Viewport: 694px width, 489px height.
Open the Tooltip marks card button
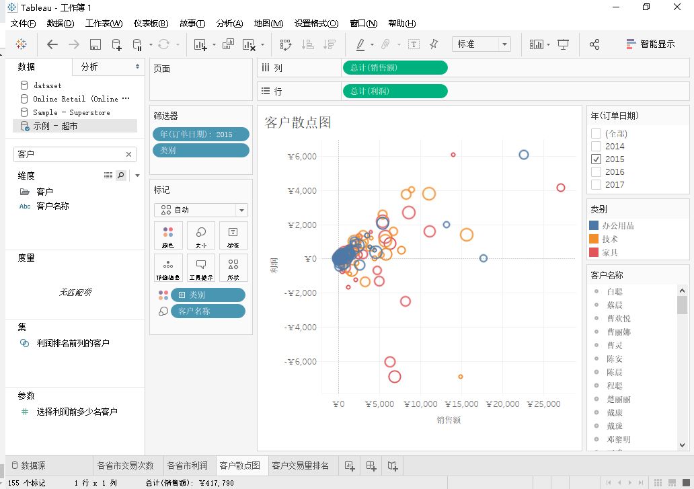(x=201, y=268)
